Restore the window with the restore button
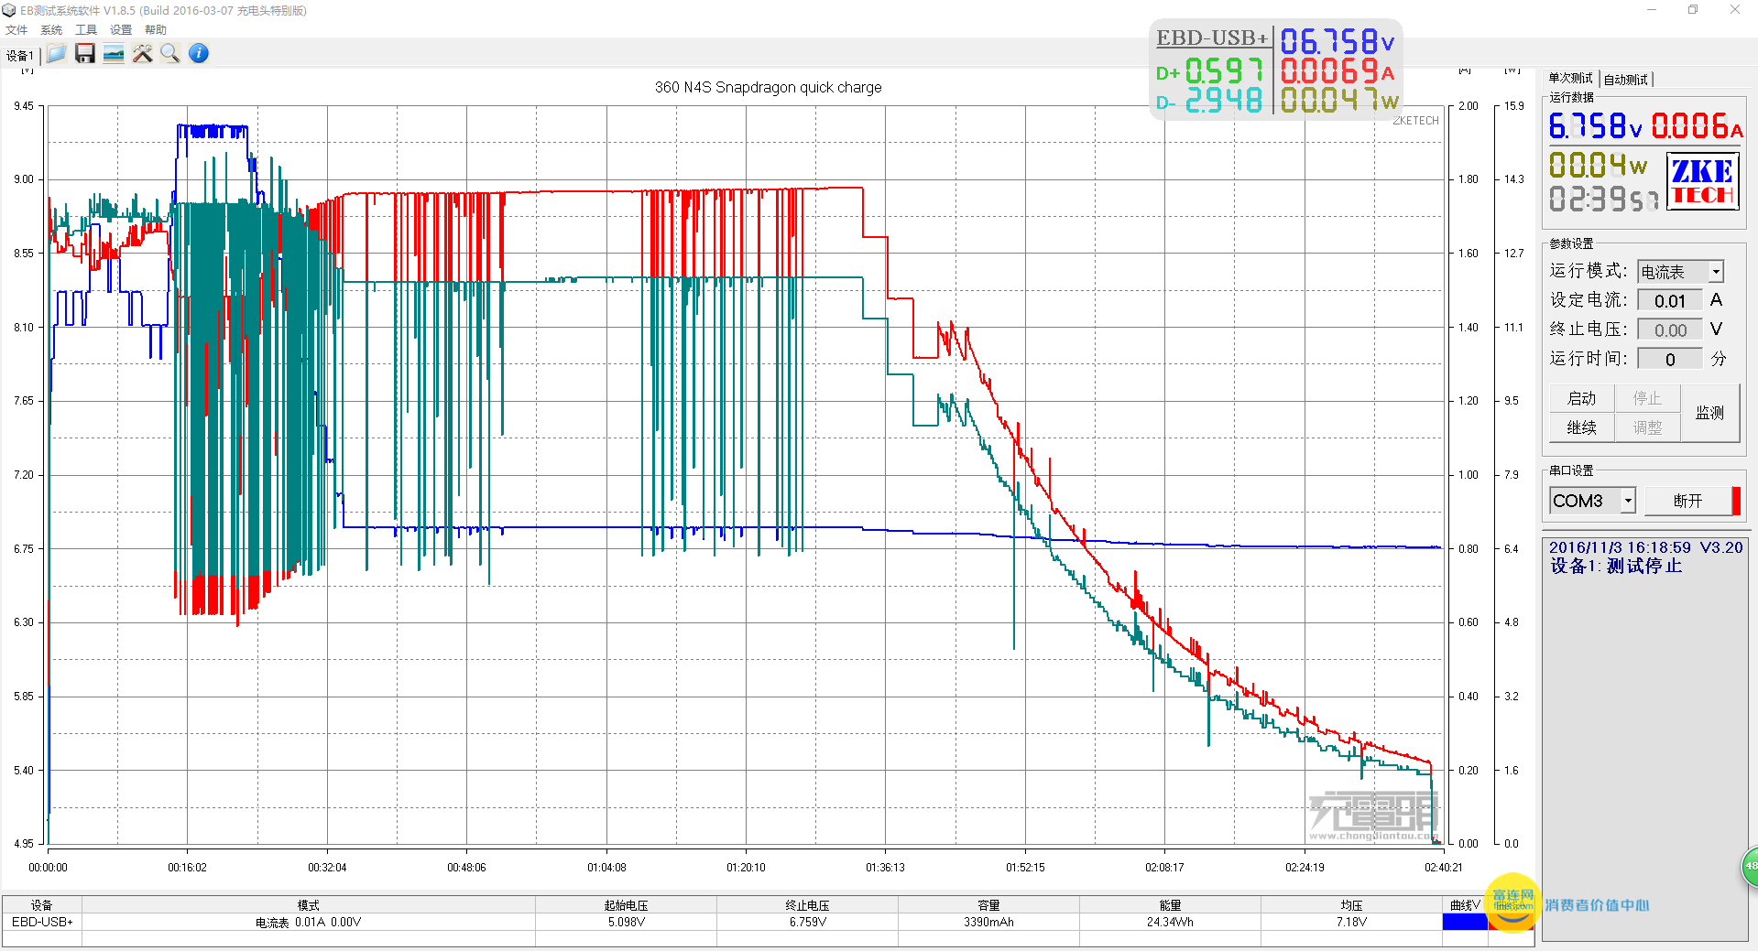The width and height of the screenshot is (1758, 951). [x=1693, y=10]
